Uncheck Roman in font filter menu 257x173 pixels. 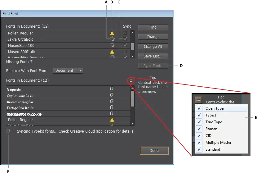click(x=221, y=129)
